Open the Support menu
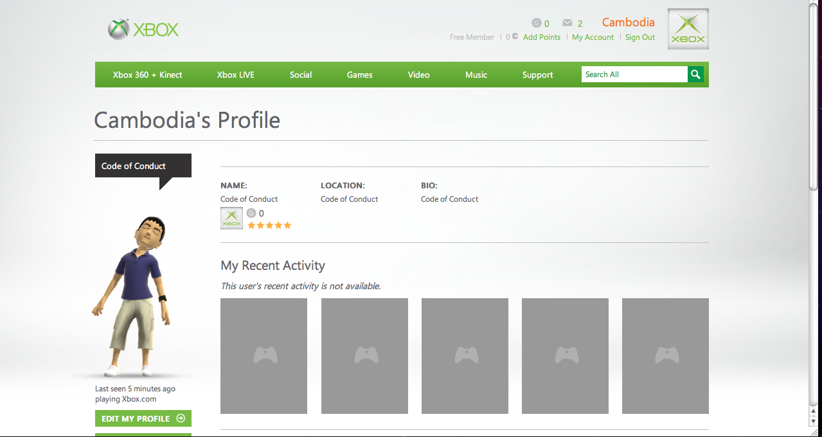The image size is (822, 437). (x=537, y=75)
